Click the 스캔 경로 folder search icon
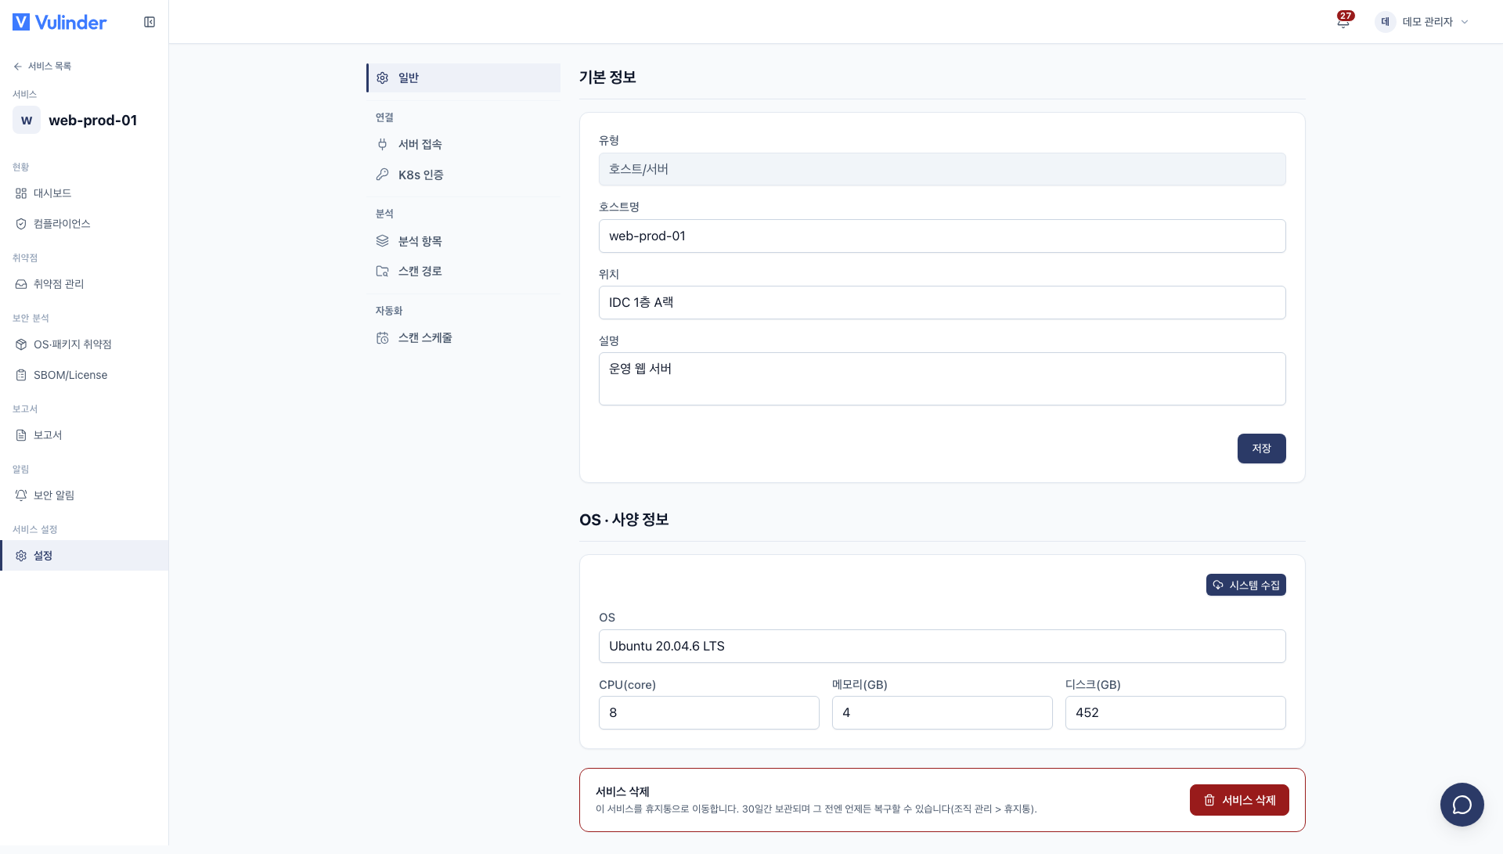Viewport: 1503px width, 854px height. tap(382, 271)
